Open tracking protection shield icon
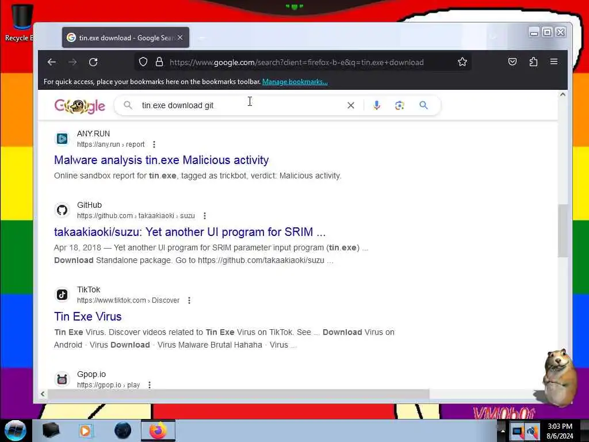Viewport: 589px width, 442px height. click(143, 62)
